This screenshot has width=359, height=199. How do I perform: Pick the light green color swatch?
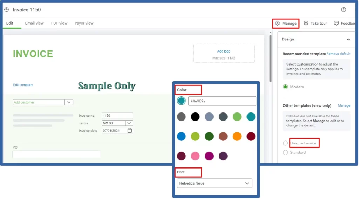[x=237, y=117]
